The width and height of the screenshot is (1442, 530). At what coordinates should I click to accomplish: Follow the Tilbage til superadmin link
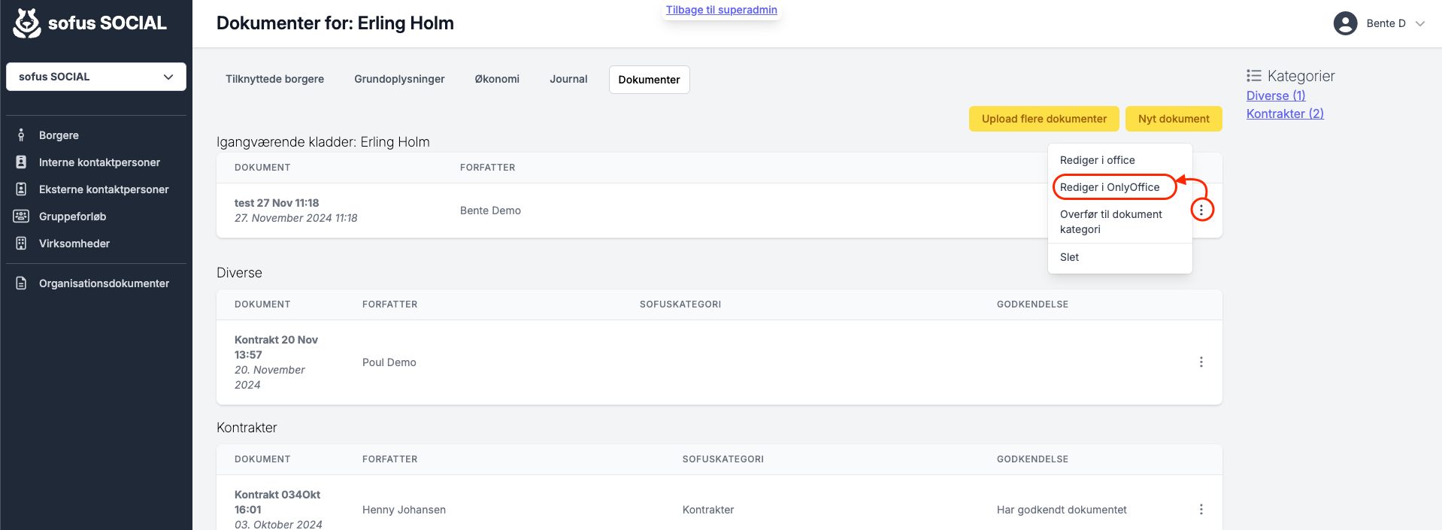tap(722, 10)
